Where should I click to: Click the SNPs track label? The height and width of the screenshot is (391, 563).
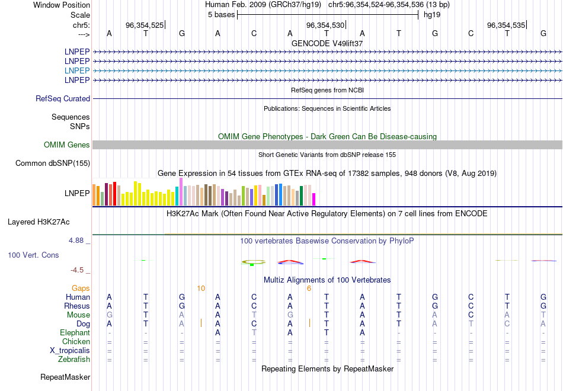[x=80, y=126]
